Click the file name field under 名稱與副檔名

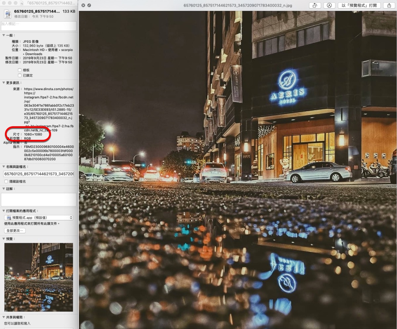pyautogui.click(x=39, y=174)
